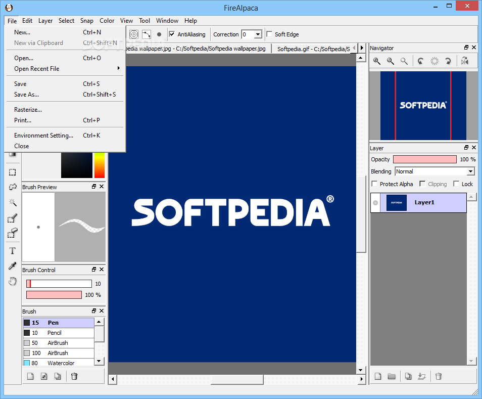Duplicate the current layer

coord(408,376)
